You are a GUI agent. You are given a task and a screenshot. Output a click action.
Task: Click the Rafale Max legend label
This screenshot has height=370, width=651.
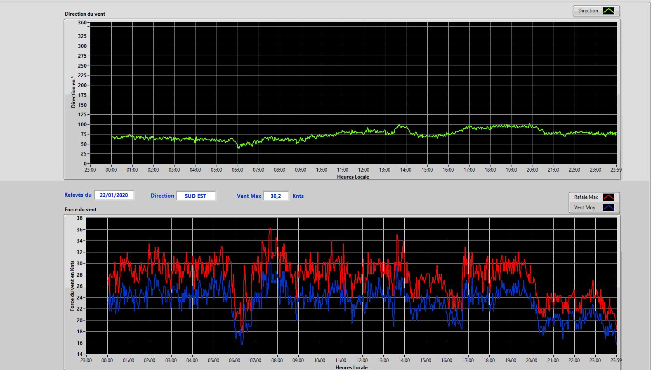pyautogui.click(x=586, y=197)
